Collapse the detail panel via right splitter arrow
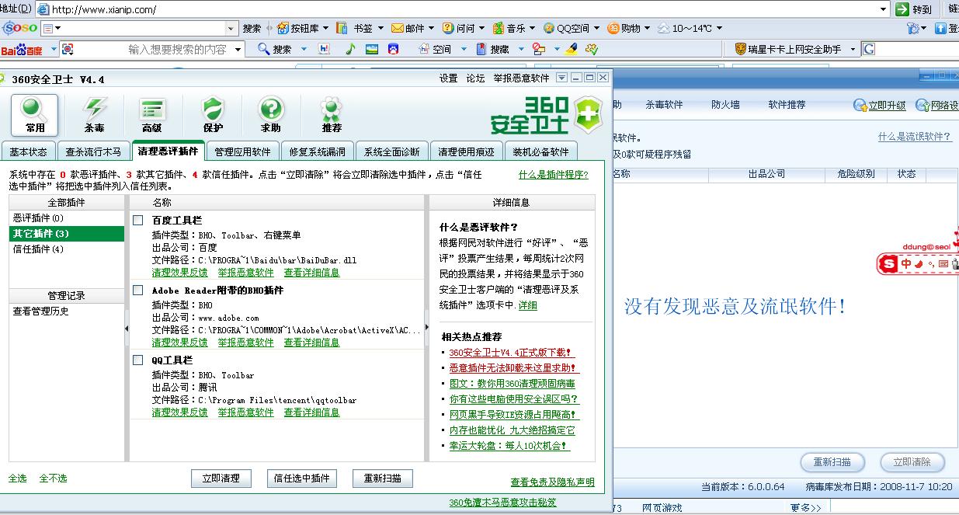This screenshot has height=515, width=959. coord(426,328)
